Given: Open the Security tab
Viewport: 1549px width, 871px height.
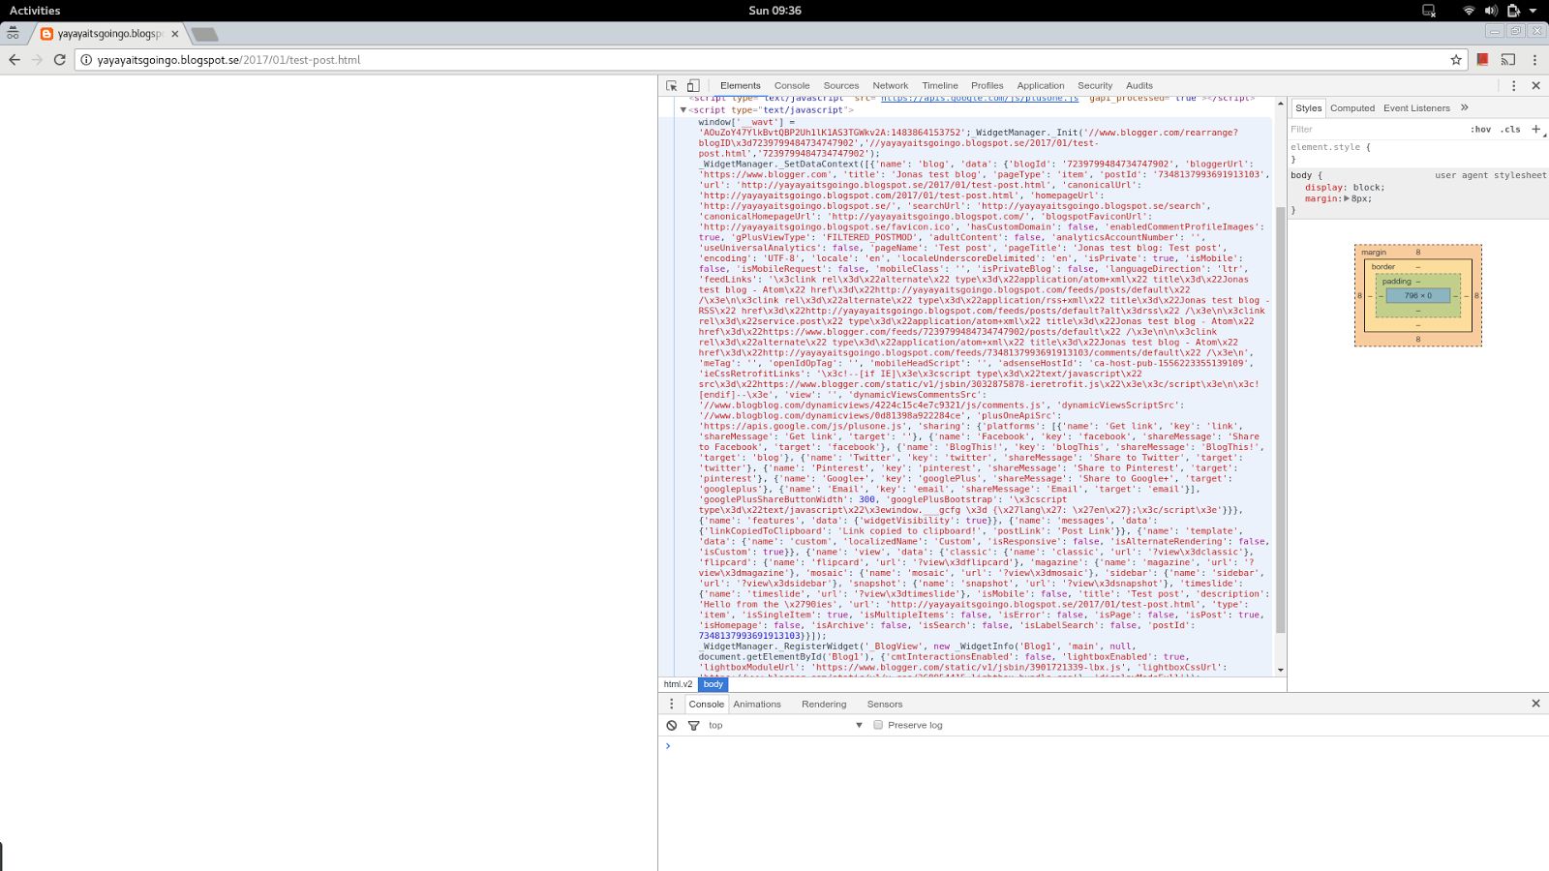Looking at the screenshot, I should tap(1095, 85).
